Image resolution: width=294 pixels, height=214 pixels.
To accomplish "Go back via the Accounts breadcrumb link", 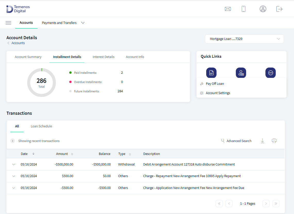I will click(18, 43).
